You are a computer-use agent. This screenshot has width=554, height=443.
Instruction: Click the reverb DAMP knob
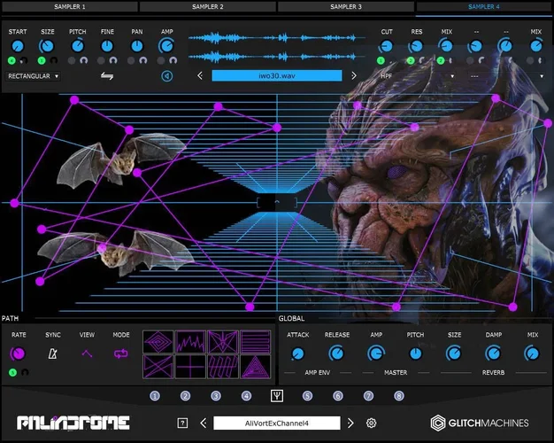pos(493,354)
